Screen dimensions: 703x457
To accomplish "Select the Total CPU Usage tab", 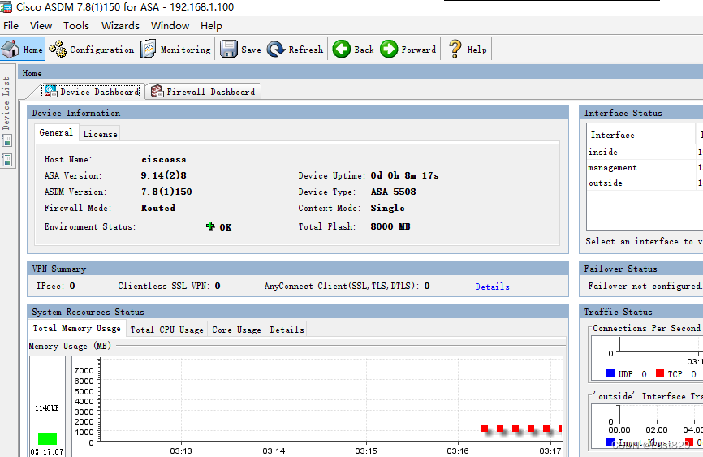I will point(166,330).
